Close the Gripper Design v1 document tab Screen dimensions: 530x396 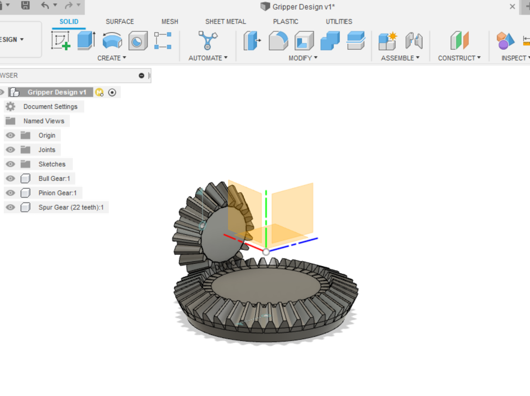(x=512, y=6)
